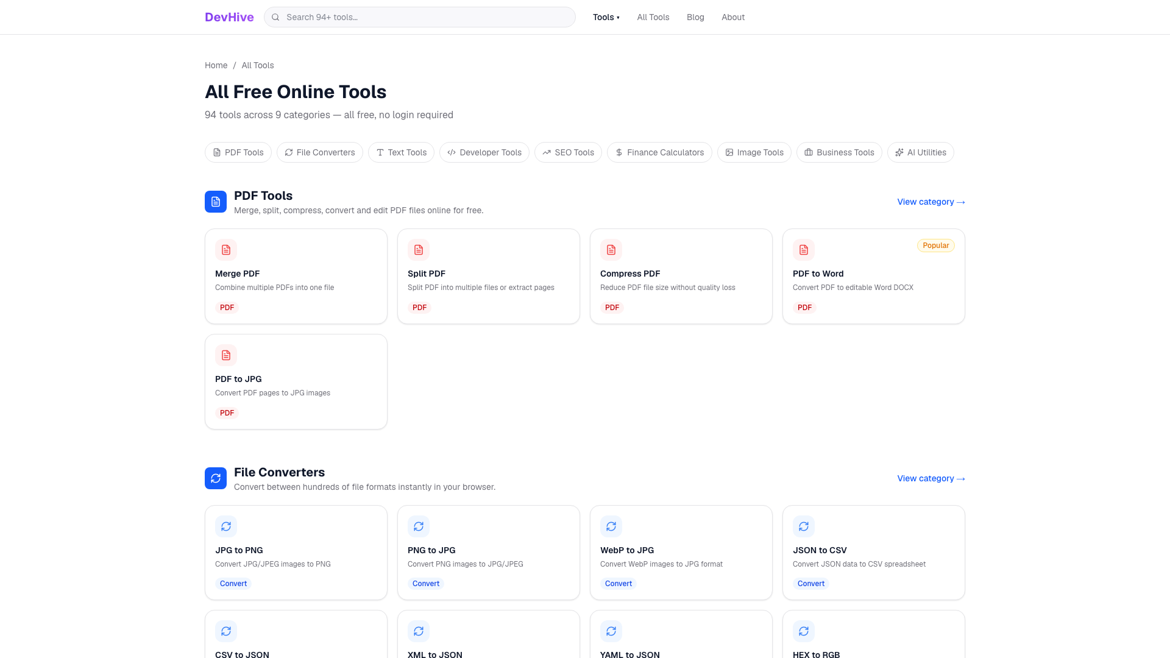The height and width of the screenshot is (658, 1170).
Task: Click the blue File Converters section icon
Action: (x=216, y=478)
